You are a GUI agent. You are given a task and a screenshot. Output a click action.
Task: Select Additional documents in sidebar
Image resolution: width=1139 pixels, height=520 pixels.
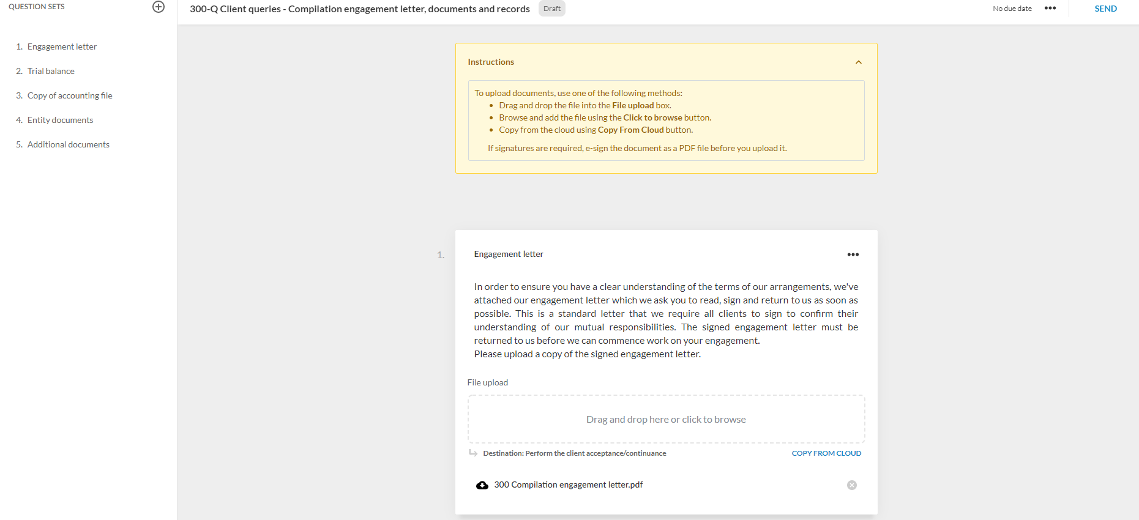click(x=69, y=144)
